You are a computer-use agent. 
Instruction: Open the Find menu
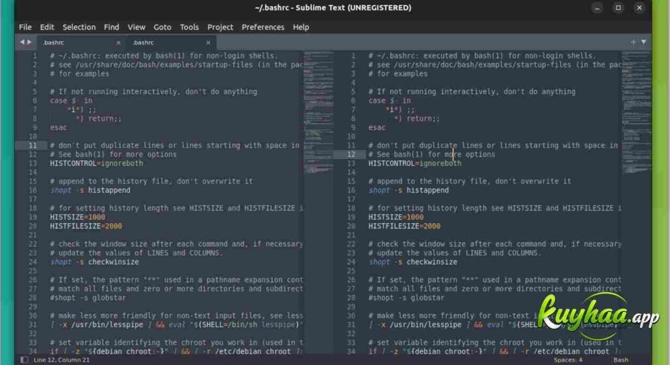point(111,27)
